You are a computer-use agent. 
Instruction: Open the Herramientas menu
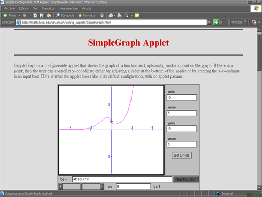(x=69, y=8)
